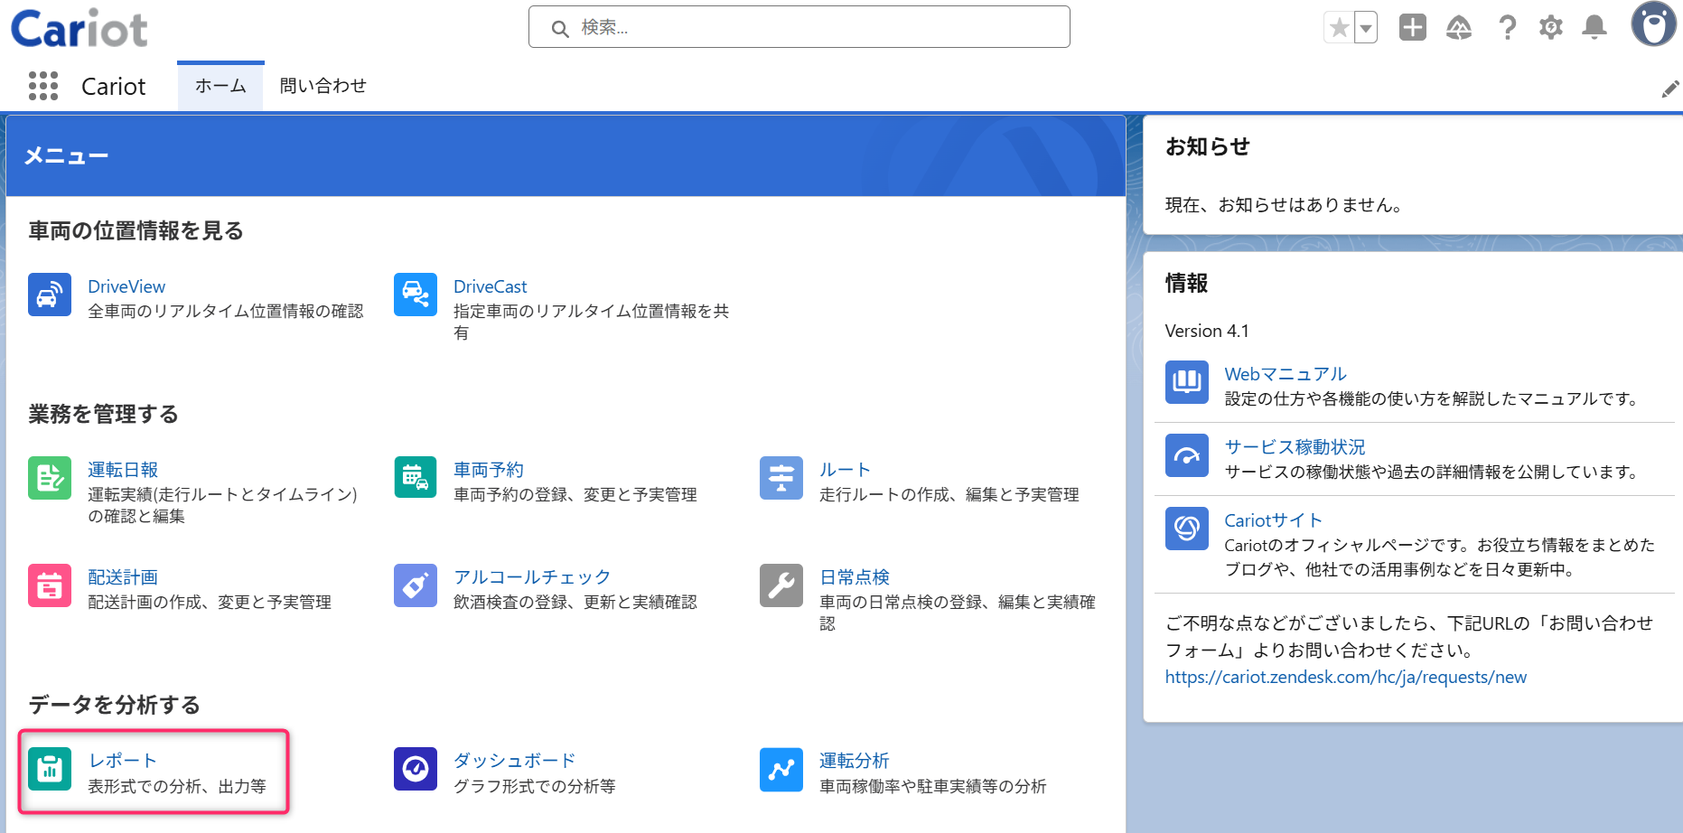Click the ダッシュボード gauge icon
Image resolution: width=1683 pixels, height=833 pixels.
click(416, 769)
